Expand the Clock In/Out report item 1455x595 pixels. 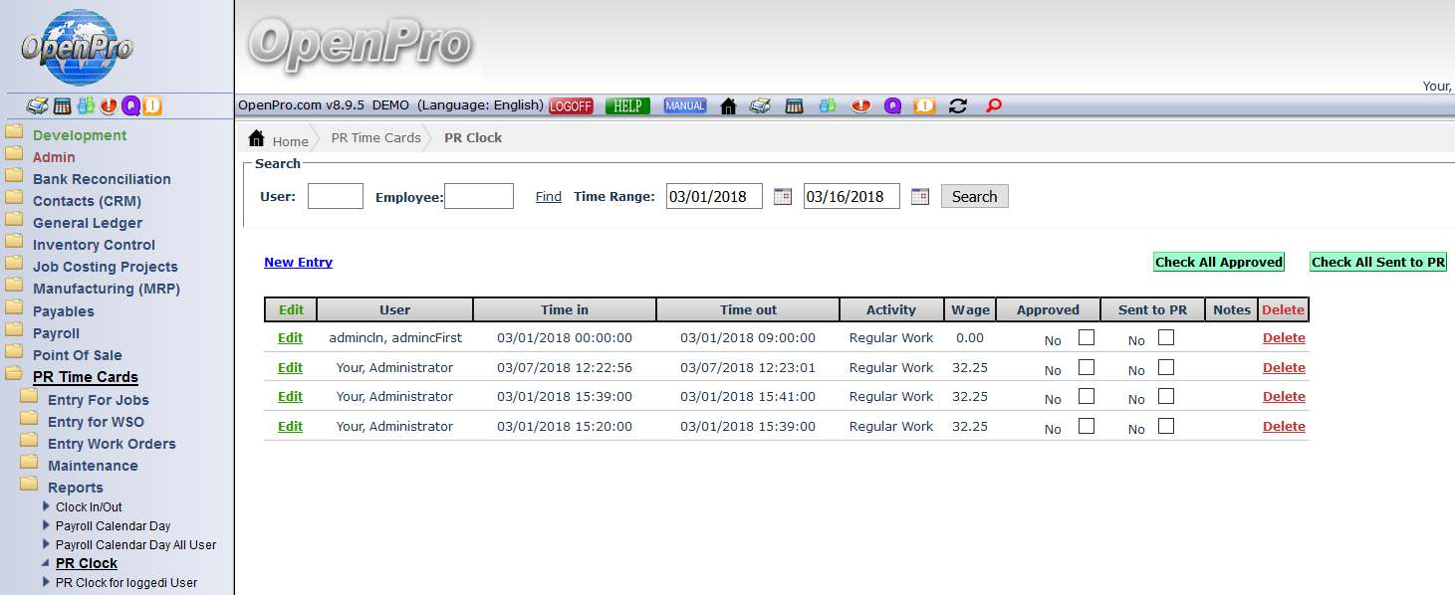89,506
